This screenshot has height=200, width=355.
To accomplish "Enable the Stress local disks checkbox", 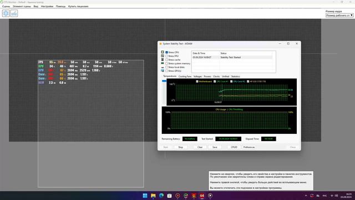I will tap(166, 67).
